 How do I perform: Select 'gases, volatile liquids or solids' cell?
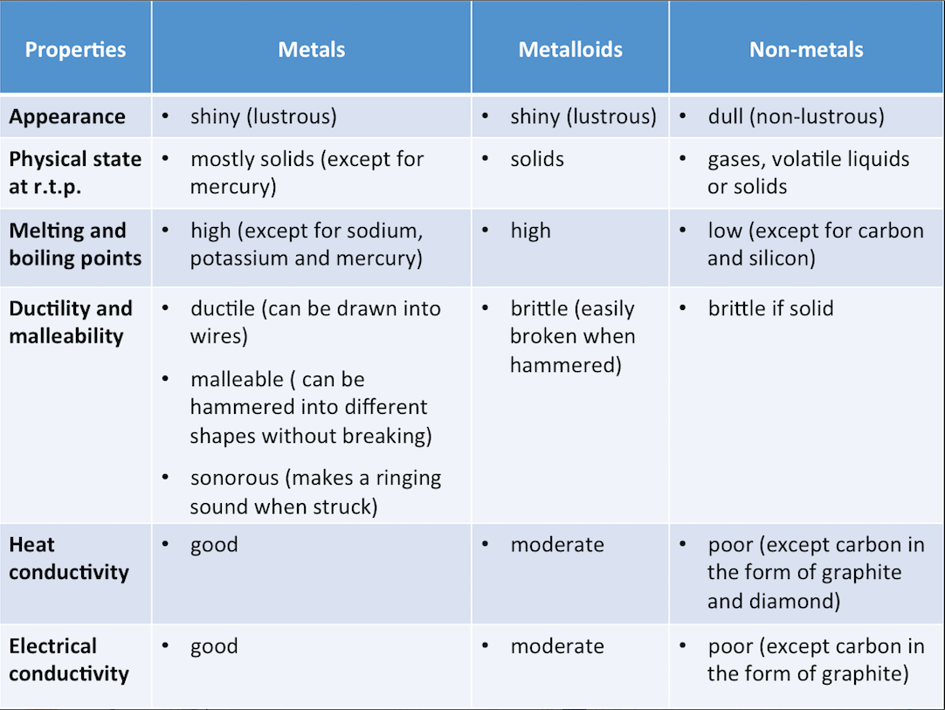pyautogui.click(x=808, y=172)
